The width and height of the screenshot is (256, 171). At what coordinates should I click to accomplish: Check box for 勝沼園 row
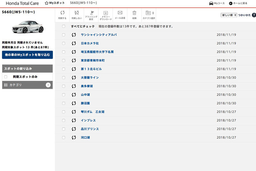(63, 103)
